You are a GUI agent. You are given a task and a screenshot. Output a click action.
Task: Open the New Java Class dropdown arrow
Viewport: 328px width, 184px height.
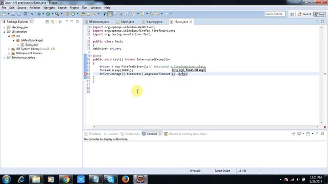77,14
